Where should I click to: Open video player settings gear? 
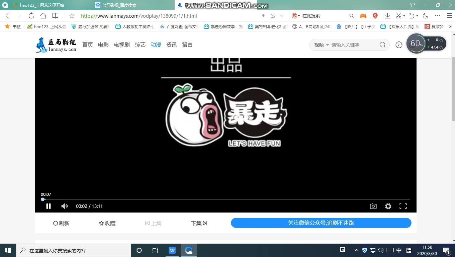pos(388,206)
